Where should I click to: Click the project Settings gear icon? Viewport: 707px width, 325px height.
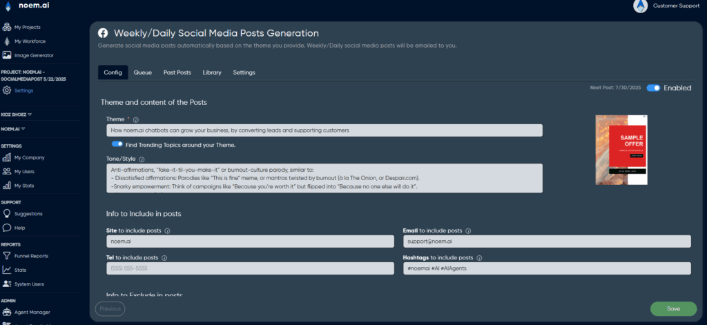[7, 90]
